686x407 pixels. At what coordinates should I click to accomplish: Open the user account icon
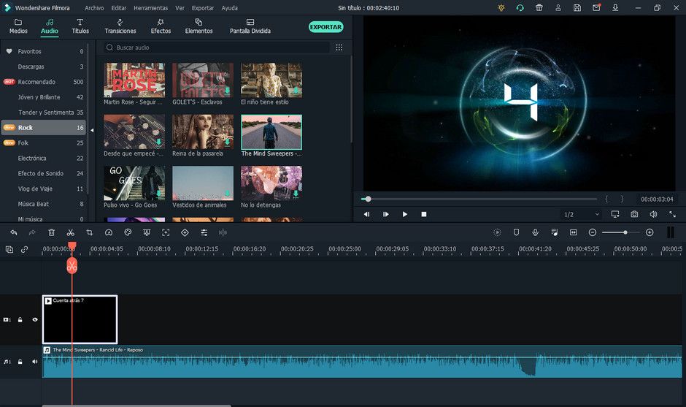pos(558,8)
